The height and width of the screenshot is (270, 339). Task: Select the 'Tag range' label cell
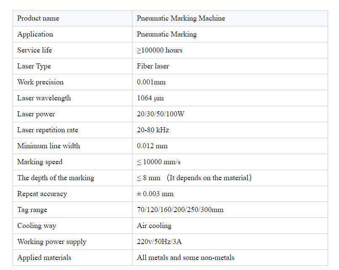pyautogui.click(x=72, y=210)
